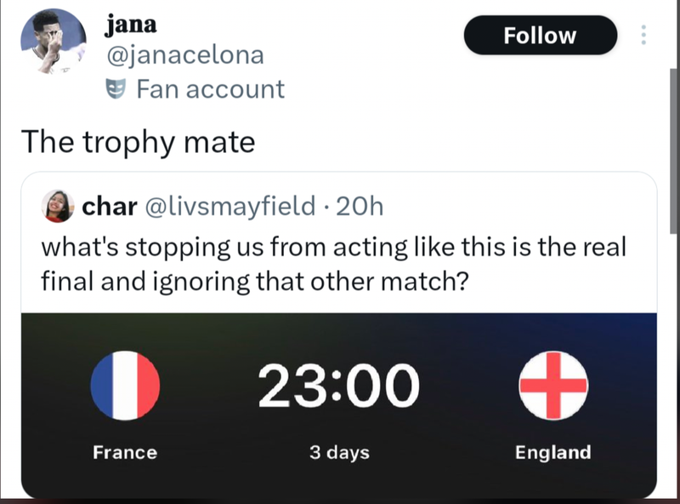Open the @janacelona handle link
The image size is (680, 504).
click(x=185, y=55)
